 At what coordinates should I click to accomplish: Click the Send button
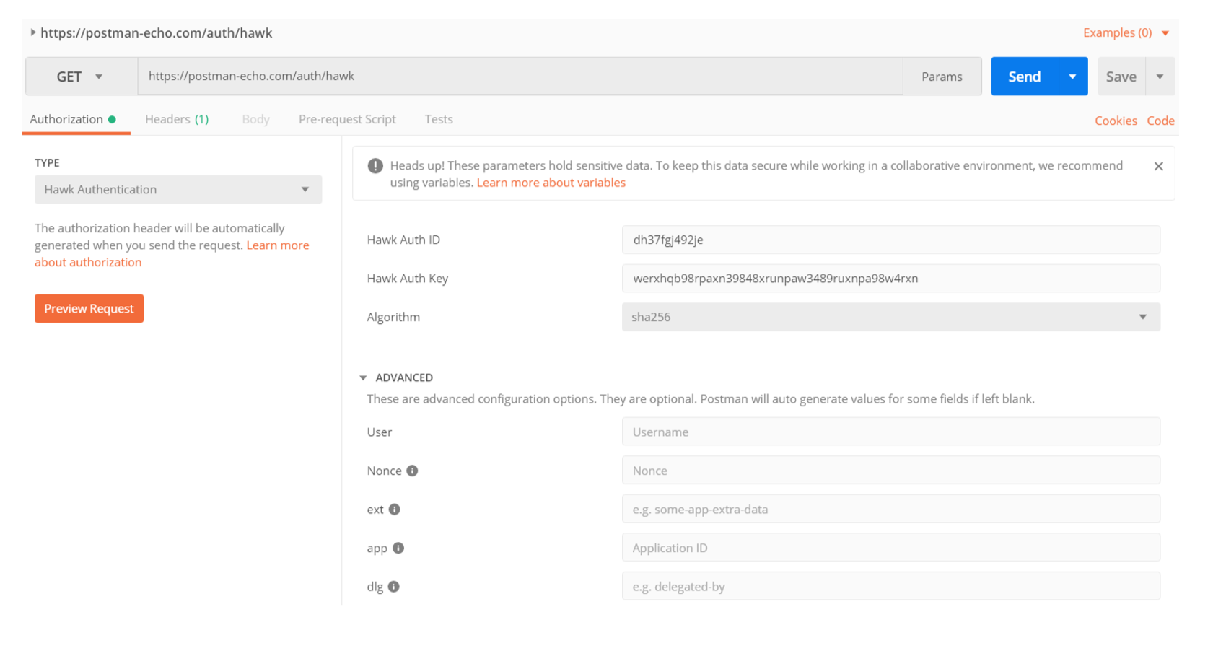(x=1024, y=77)
